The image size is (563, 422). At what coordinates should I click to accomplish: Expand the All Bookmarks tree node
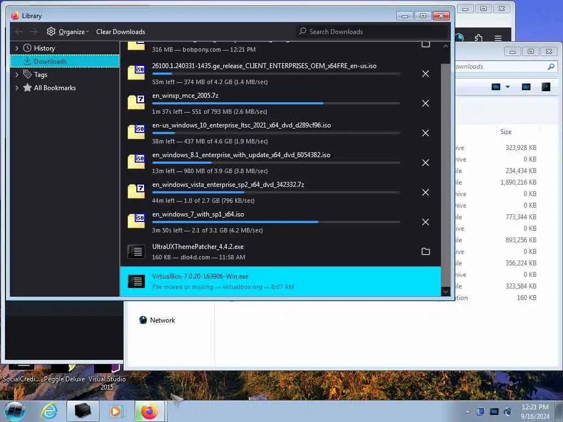pyautogui.click(x=16, y=88)
